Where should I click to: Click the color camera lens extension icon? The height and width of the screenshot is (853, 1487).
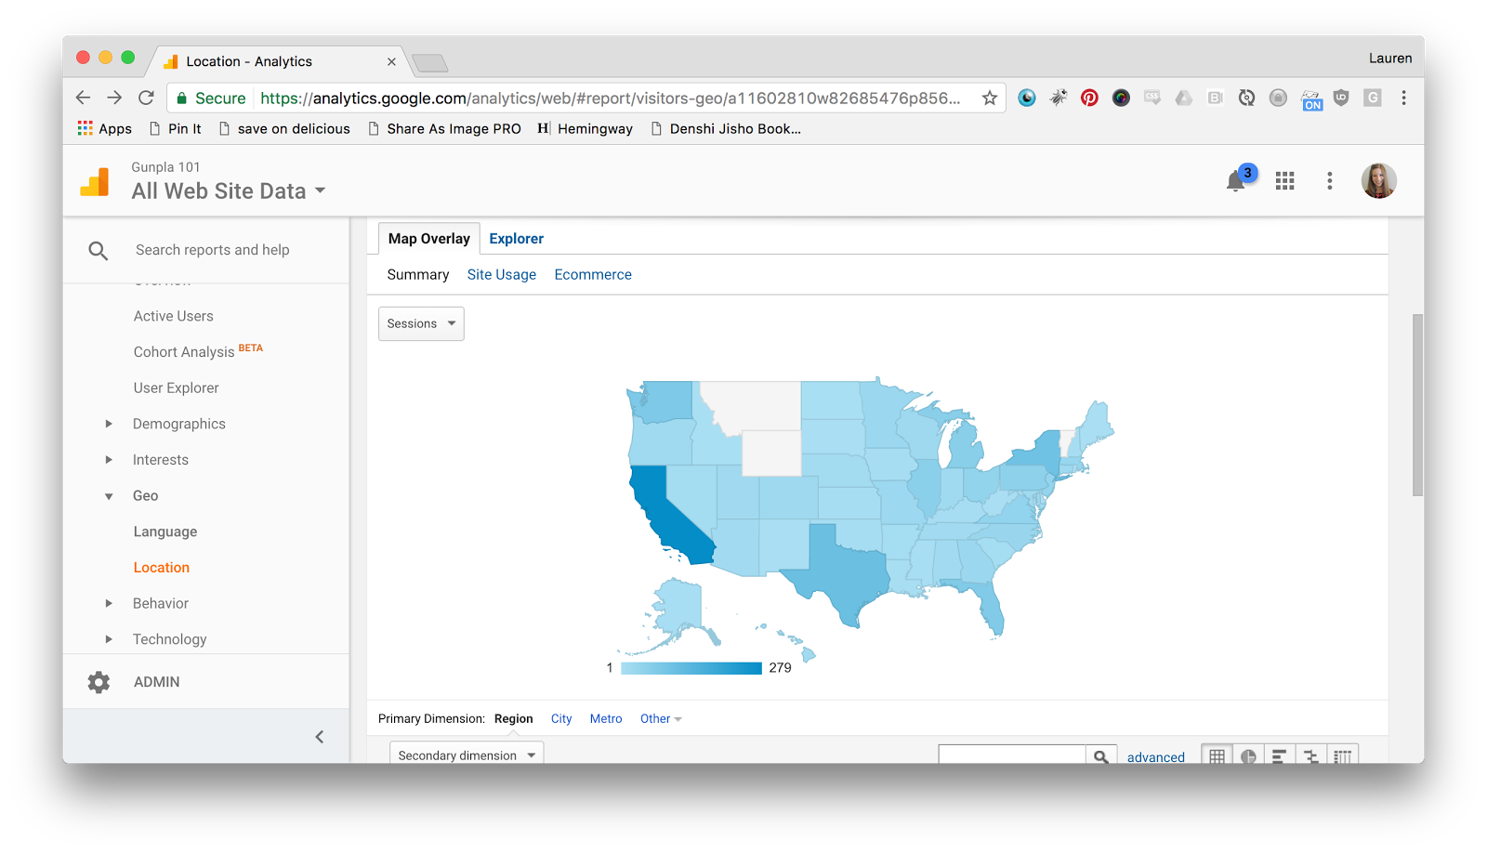point(1121,98)
